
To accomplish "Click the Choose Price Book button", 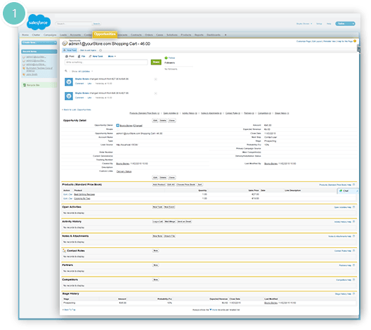I will pos(186,185).
